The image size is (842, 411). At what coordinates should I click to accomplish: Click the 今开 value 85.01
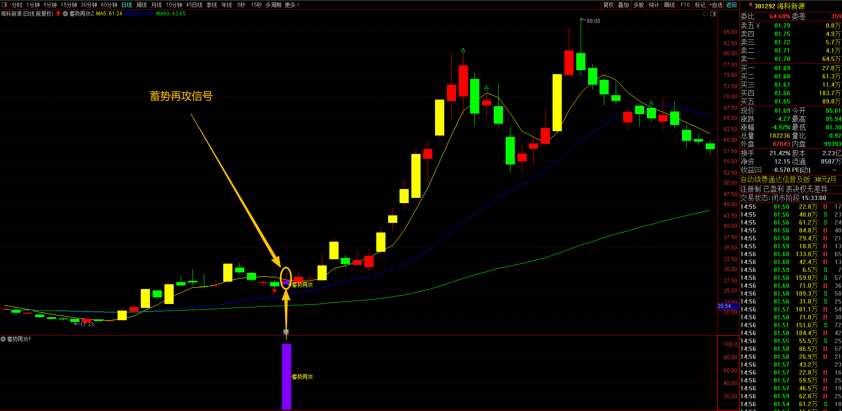(x=833, y=111)
